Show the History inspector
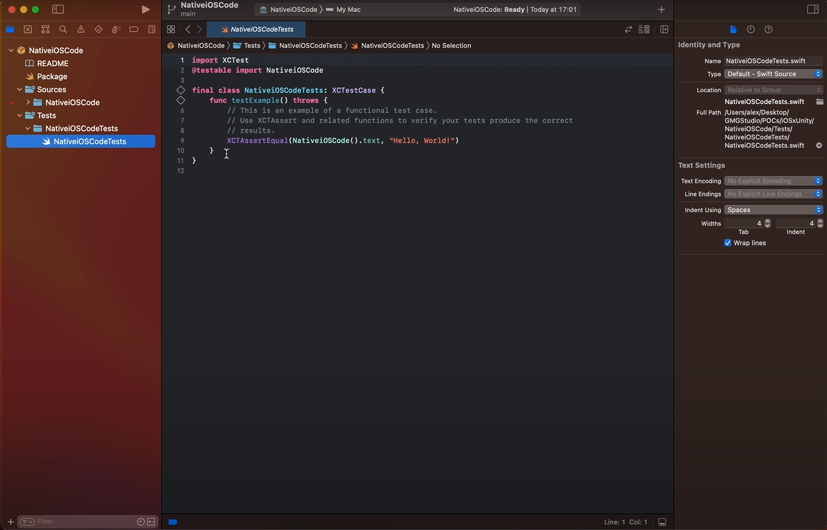Image resolution: width=827 pixels, height=530 pixels. tap(751, 30)
